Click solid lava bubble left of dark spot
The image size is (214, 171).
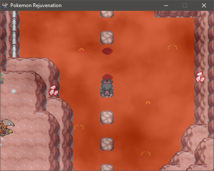82,50
